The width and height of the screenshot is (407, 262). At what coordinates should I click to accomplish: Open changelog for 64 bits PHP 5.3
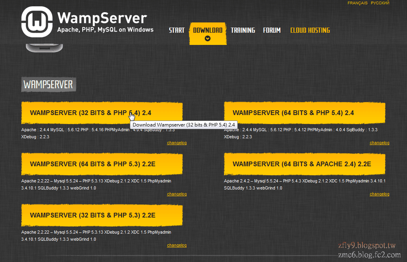click(x=177, y=194)
